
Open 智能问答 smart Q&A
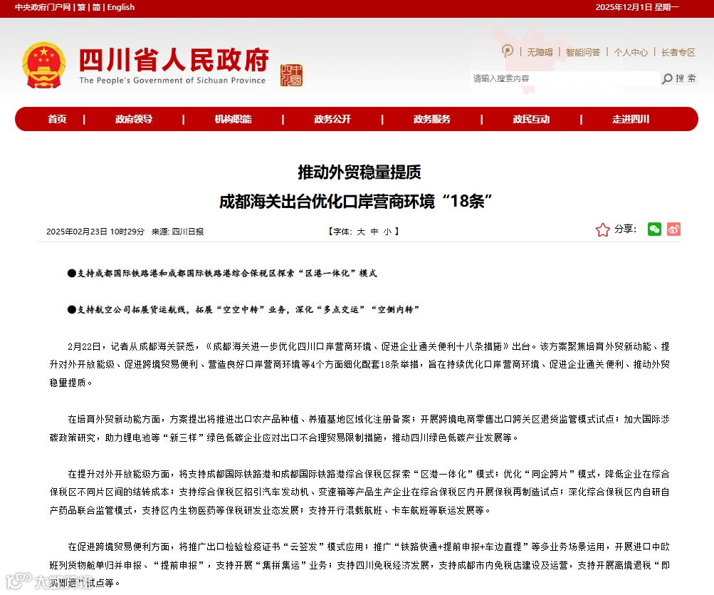coord(583,53)
